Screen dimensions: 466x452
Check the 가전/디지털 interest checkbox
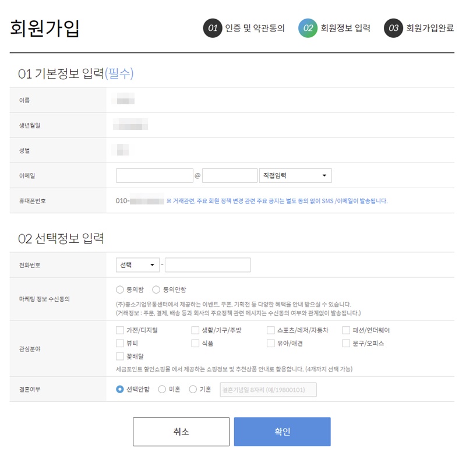pyautogui.click(x=120, y=330)
